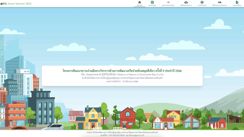Open อัพโหลดเอกสาร cloud upload page
This screenshot has width=244, height=137.
[186, 4]
